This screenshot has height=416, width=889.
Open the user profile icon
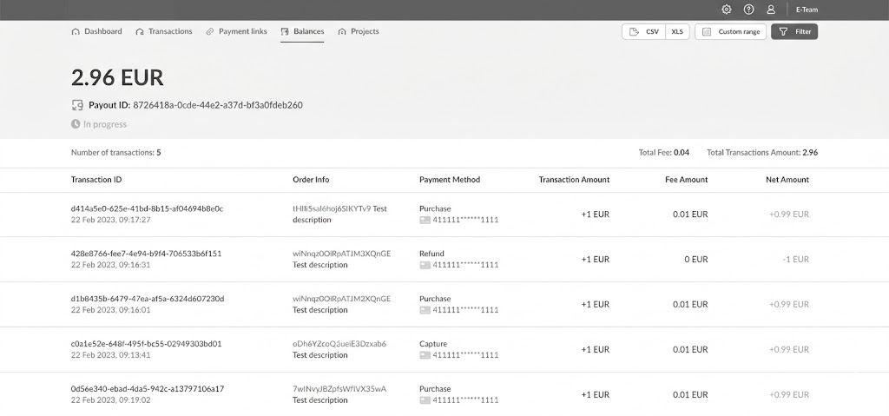coord(771,10)
